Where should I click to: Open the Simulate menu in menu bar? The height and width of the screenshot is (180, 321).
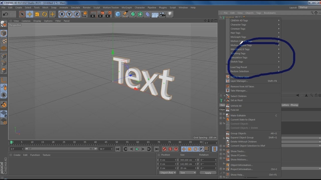[75, 7]
